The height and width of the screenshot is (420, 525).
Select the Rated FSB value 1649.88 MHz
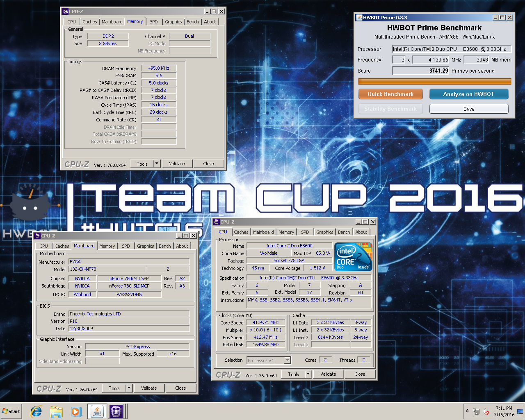point(266,345)
